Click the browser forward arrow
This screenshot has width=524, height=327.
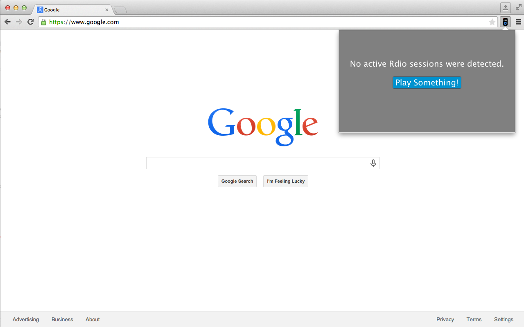click(x=19, y=22)
